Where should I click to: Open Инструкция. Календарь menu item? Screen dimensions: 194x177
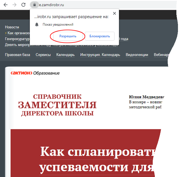coord(100,55)
